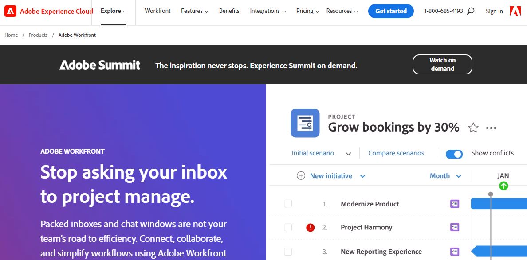Click the plus icon beside New initiative
The height and width of the screenshot is (260, 527).
pos(301,175)
